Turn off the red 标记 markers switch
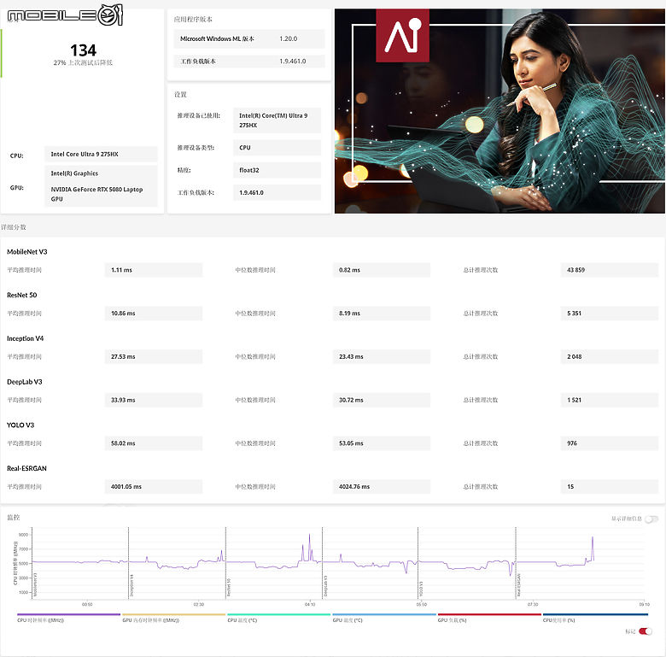 pos(646,631)
